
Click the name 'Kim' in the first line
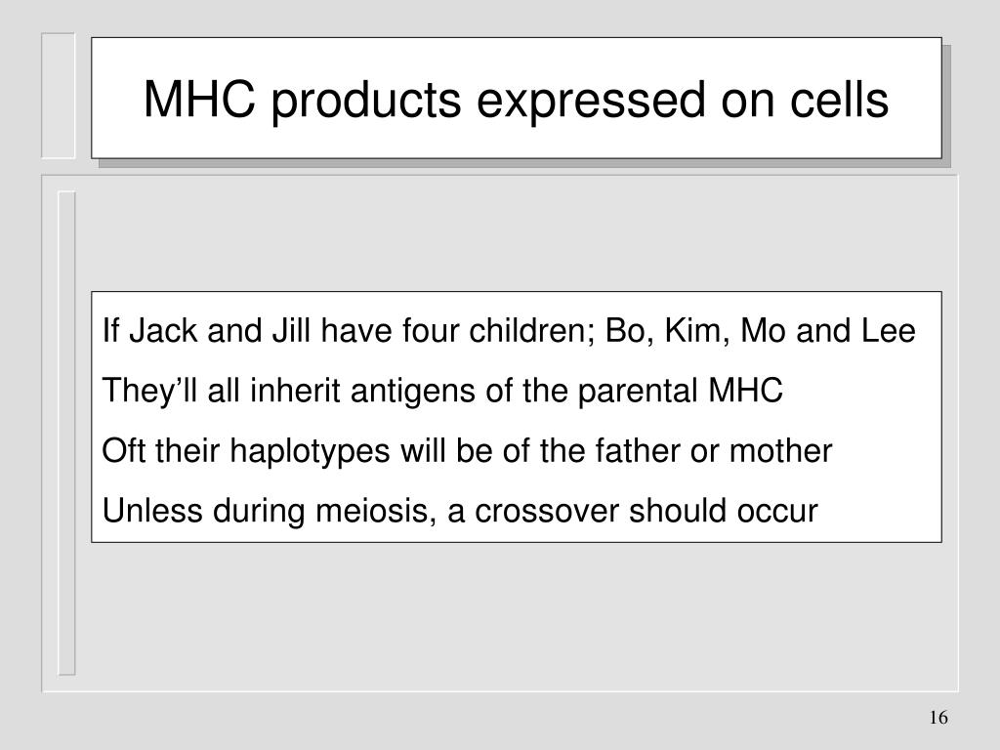tap(693, 331)
